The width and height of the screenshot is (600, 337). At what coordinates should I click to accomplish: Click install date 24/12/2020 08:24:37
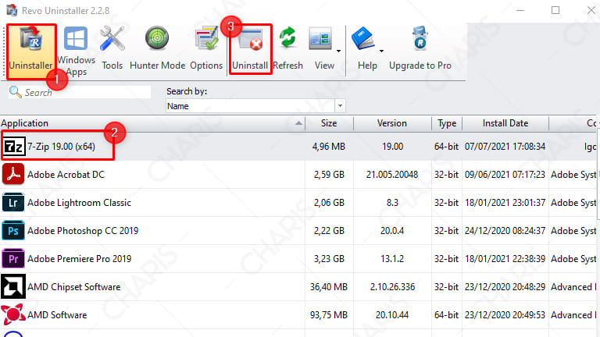coord(505,231)
